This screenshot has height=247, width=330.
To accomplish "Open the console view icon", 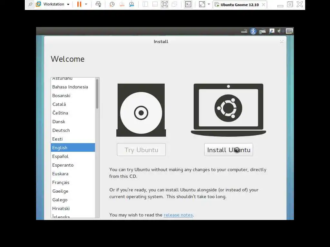I will pyautogui.click(x=188, y=4).
